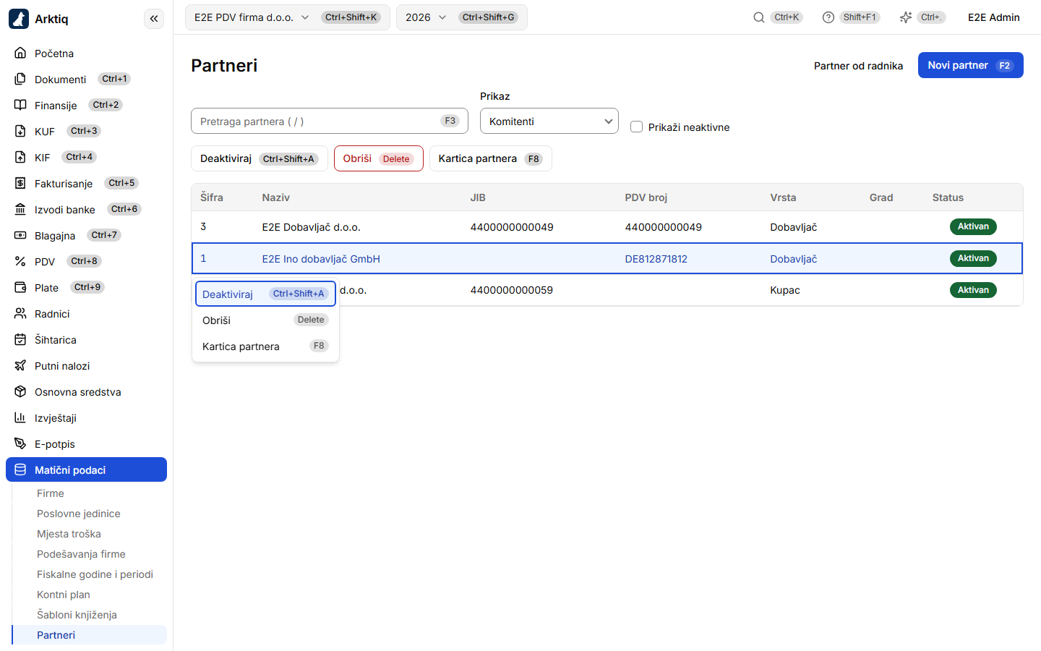Collapse the Matični podaci section
Image resolution: width=1041 pixels, height=651 pixels.
[86, 469]
